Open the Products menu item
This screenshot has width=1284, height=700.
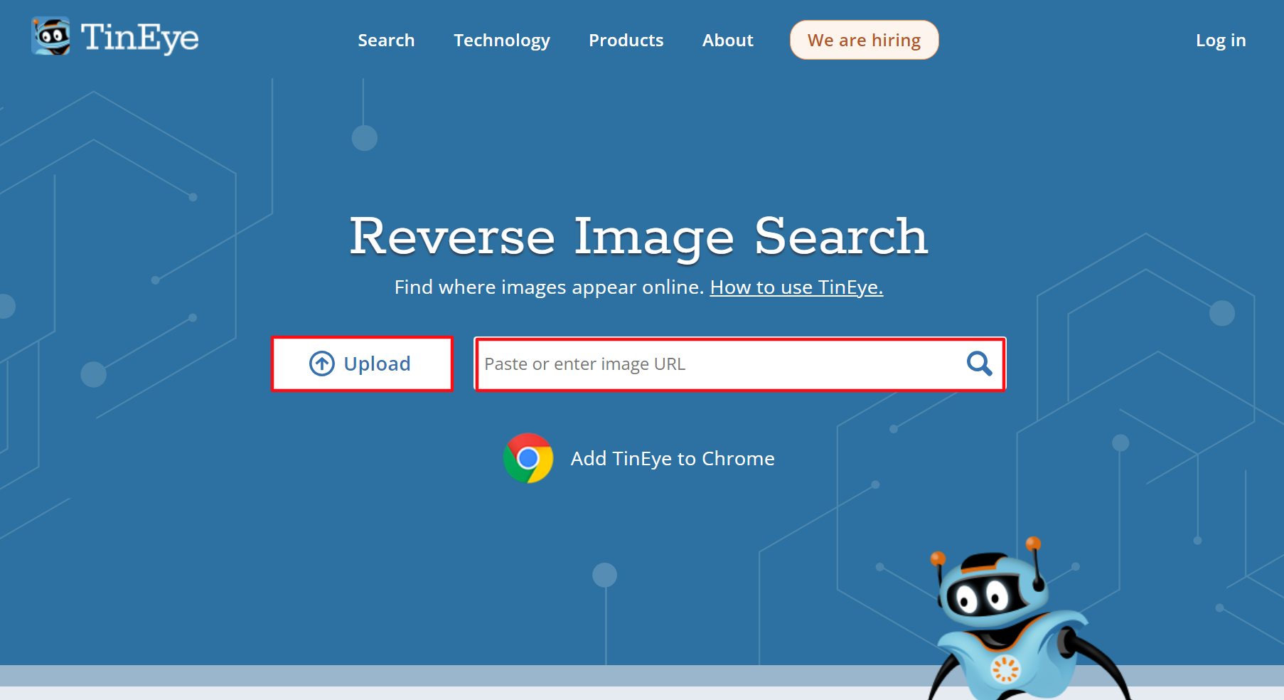(x=626, y=41)
